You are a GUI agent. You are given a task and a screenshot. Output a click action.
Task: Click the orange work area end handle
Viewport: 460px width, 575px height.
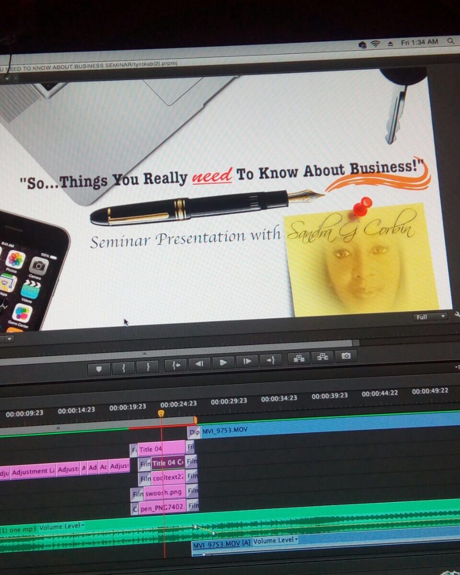point(195,420)
